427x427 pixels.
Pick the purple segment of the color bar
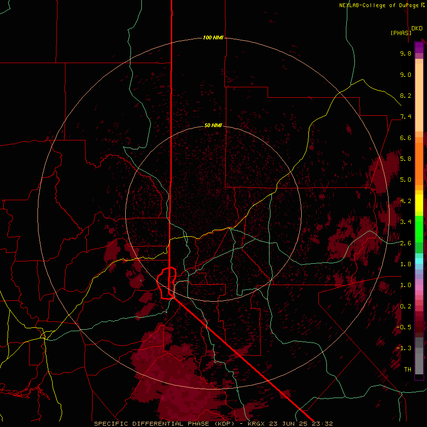click(419, 47)
